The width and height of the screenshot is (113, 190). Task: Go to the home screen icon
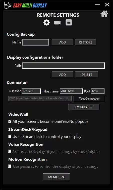pos(104,14)
